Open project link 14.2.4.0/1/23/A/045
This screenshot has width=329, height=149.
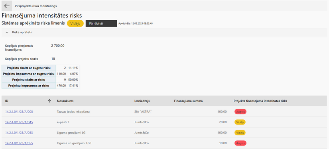coord(19,122)
